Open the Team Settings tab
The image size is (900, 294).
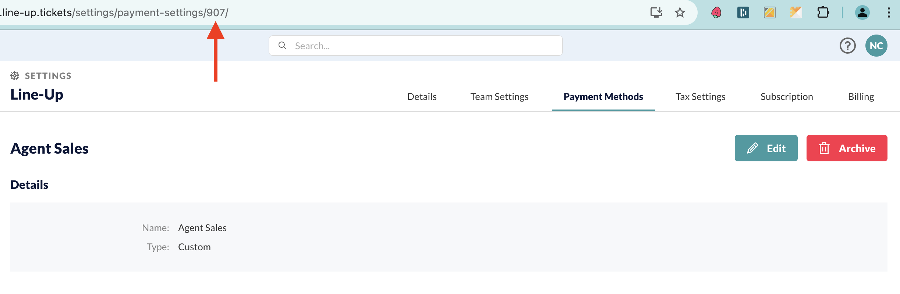[499, 97]
